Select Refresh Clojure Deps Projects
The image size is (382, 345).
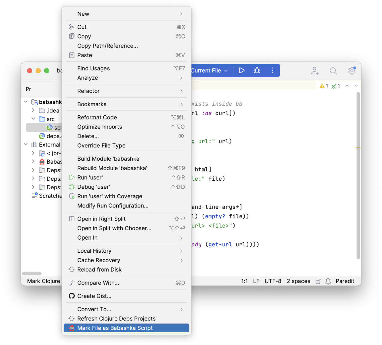click(126, 319)
